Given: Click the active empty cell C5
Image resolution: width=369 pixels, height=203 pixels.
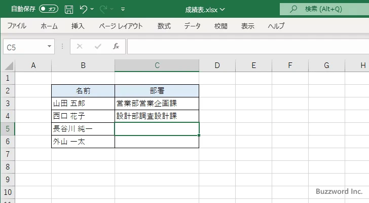Looking at the screenshot, I should click(x=157, y=129).
